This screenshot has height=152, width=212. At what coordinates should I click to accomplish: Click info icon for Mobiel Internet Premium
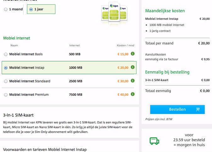point(133,94)
